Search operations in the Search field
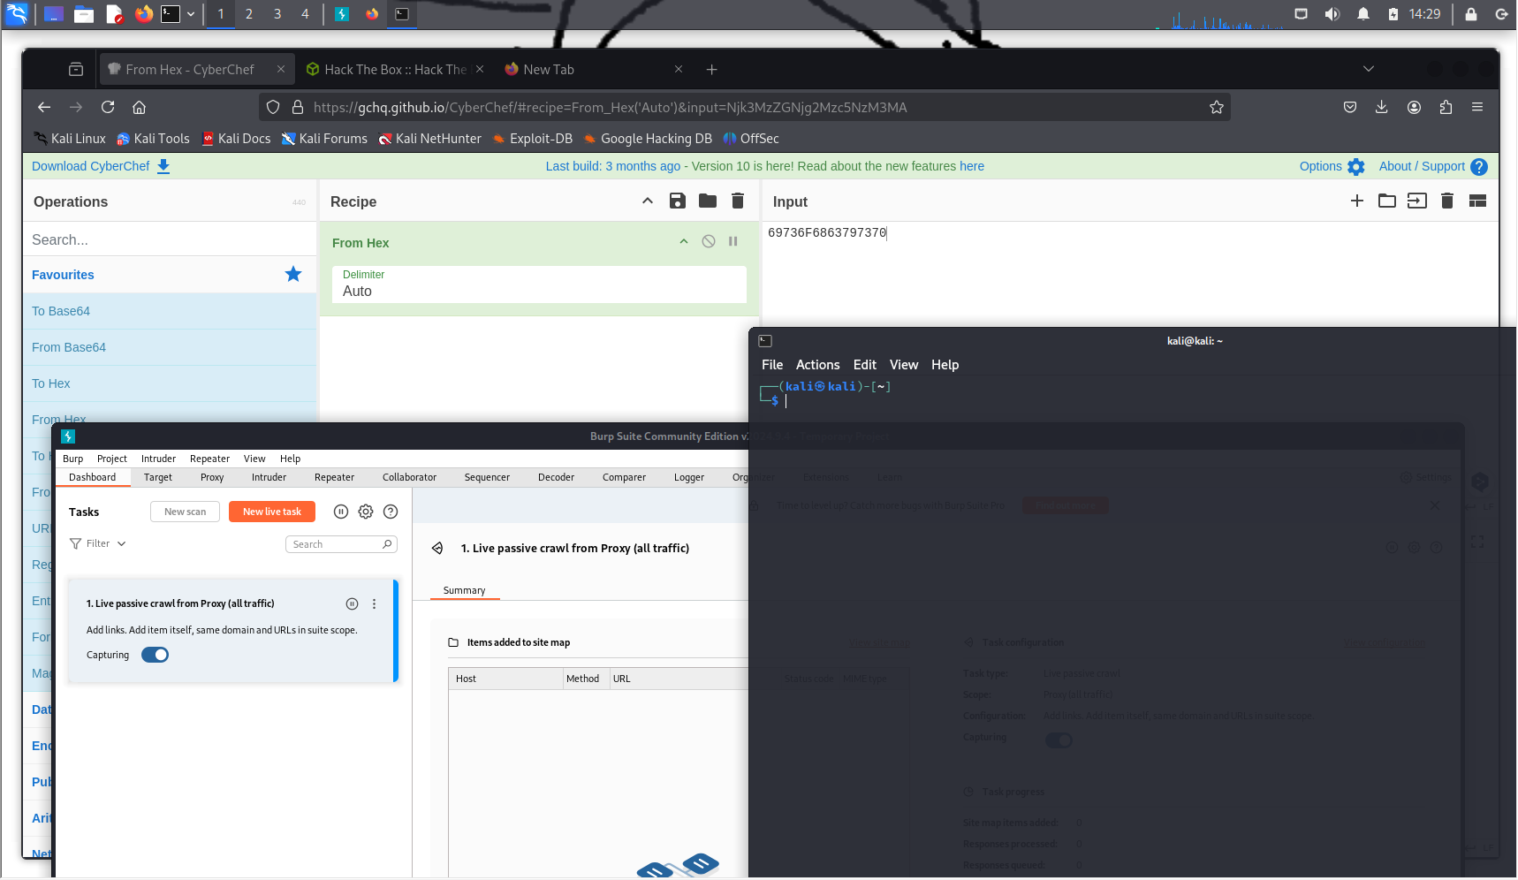Screen dimensions: 1518x880 tap(170, 239)
